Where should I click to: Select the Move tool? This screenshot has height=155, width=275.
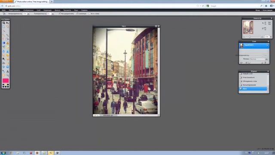click(x=8, y=23)
